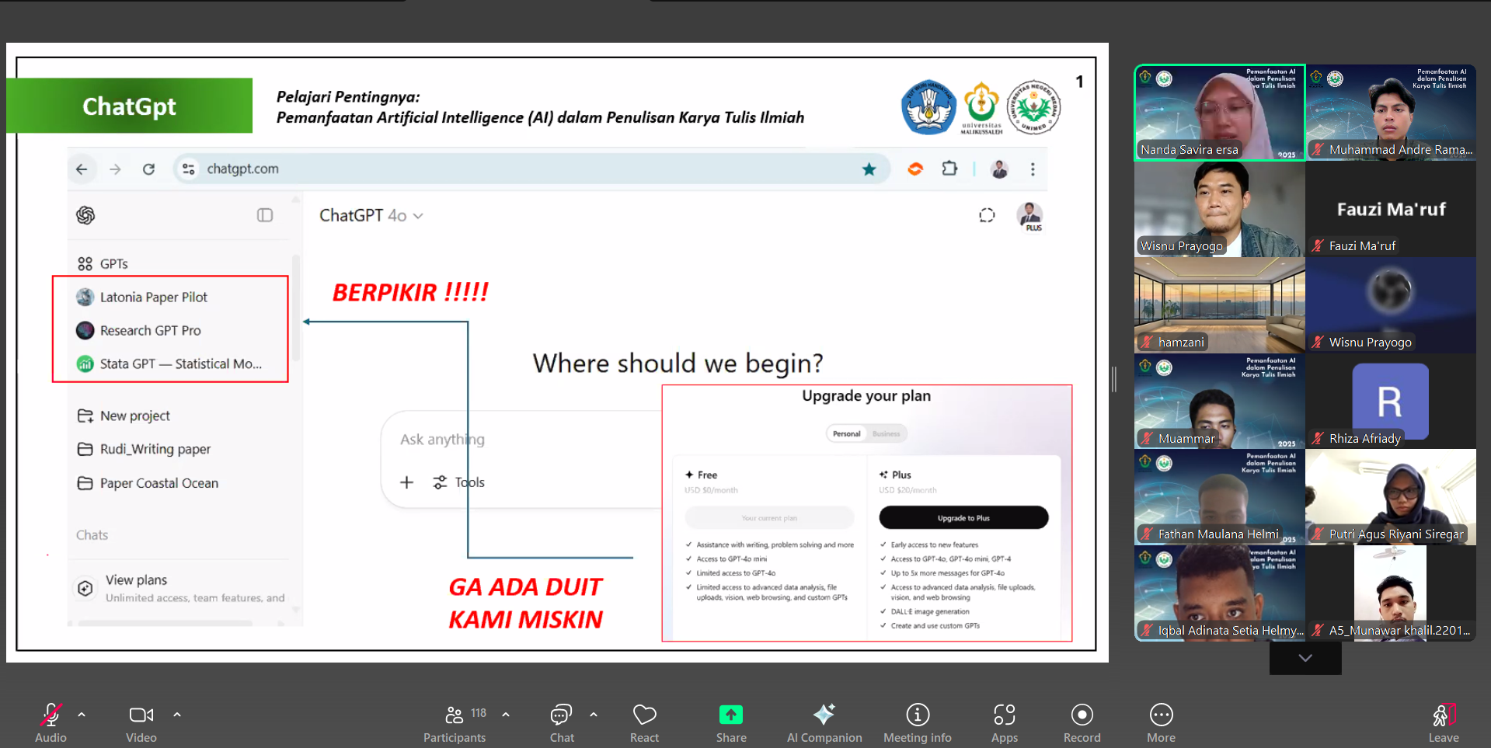Expand chat options arrow
Image resolution: width=1491 pixels, height=748 pixels.
pyautogui.click(x=594, y=715)
